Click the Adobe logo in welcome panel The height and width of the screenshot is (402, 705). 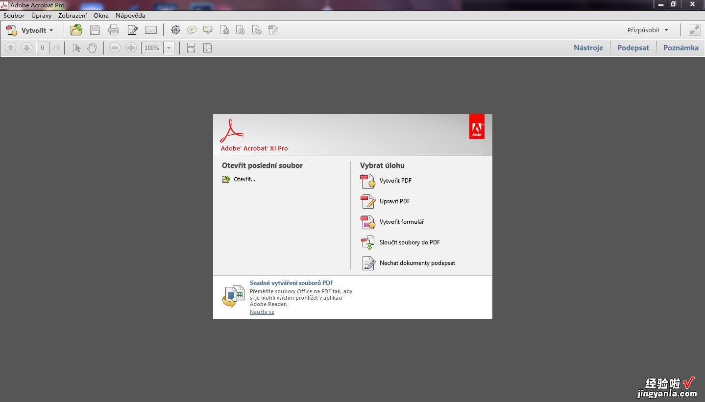point(477,127)
